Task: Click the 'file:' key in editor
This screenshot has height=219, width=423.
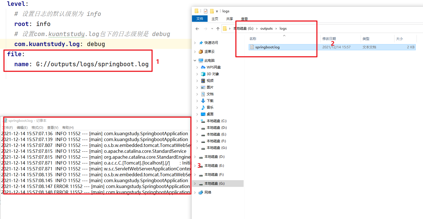Action: [x=16, y=54]
